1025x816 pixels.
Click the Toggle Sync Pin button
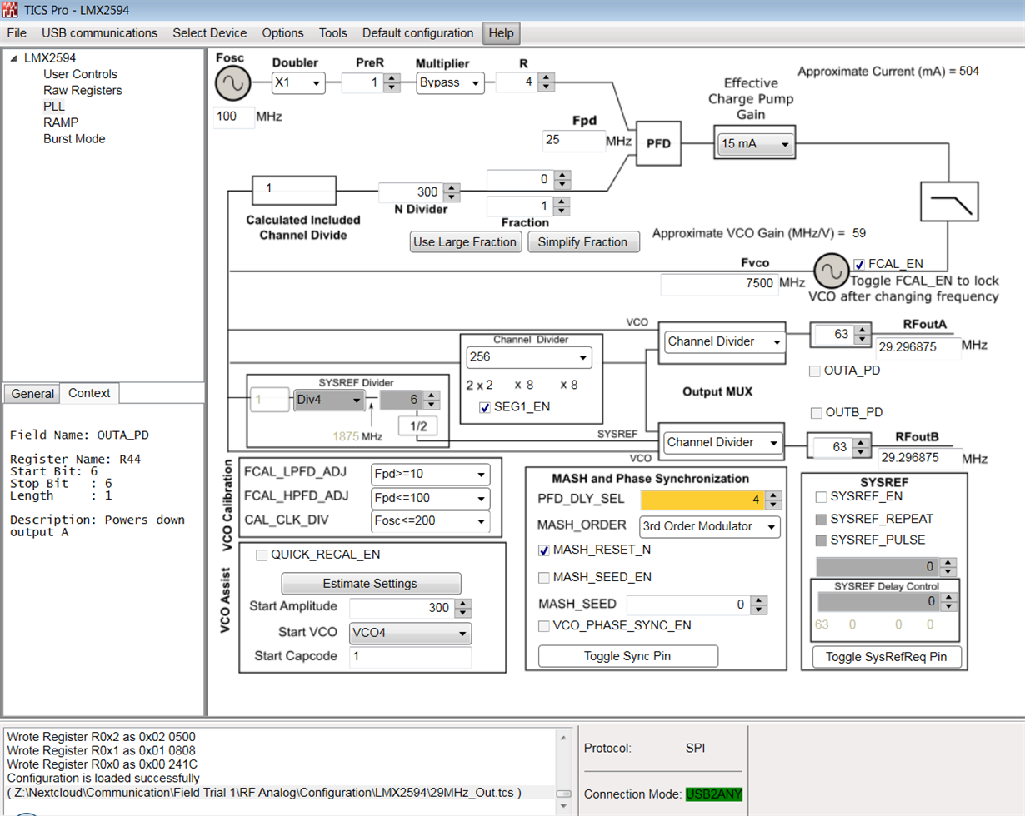point(627,656)
